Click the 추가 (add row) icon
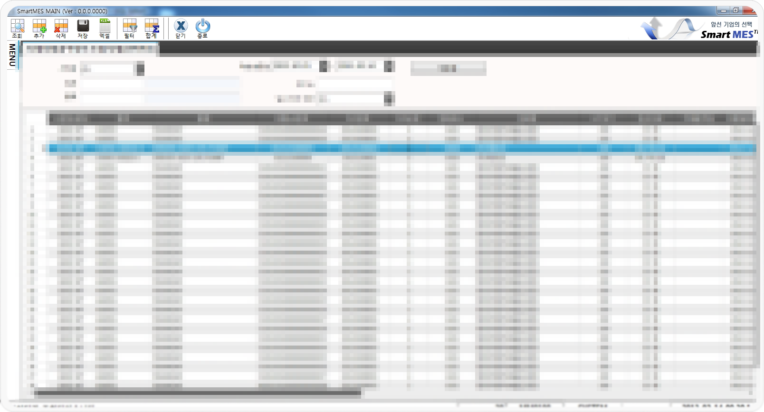 39,28
